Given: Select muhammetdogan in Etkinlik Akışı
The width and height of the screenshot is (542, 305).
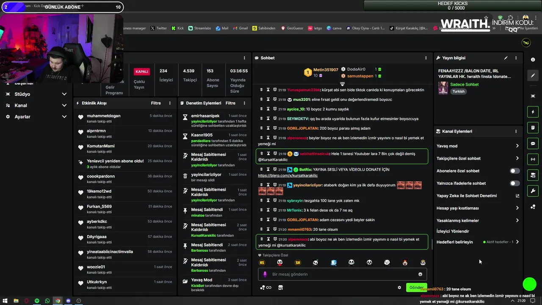Looking at the screenshot, I should [x=104, y=116].
